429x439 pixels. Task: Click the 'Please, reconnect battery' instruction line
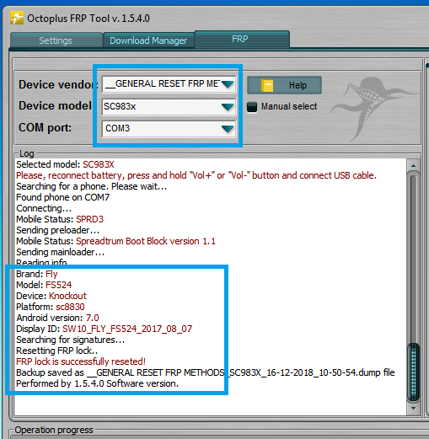(196, 175)
